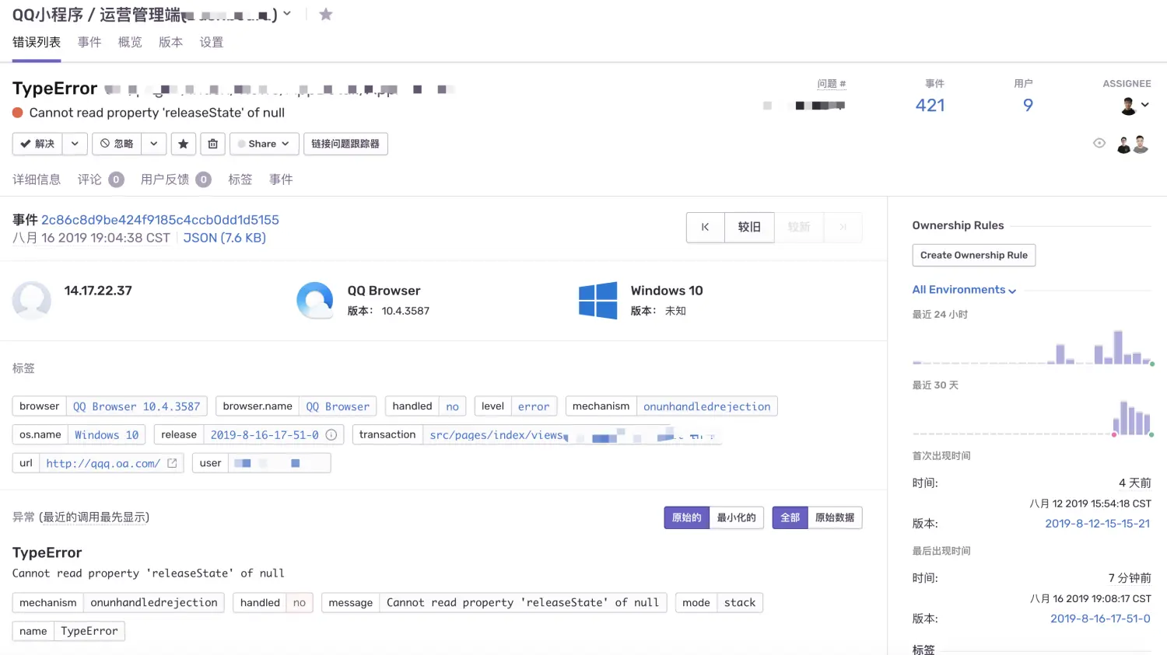Viewport: 1167px width, 655px height.
Task: Click the handled tag value no in 标签 section
Action: [452, 406]
